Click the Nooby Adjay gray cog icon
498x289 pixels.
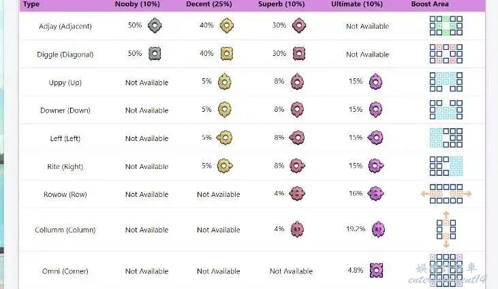[155, 26]
